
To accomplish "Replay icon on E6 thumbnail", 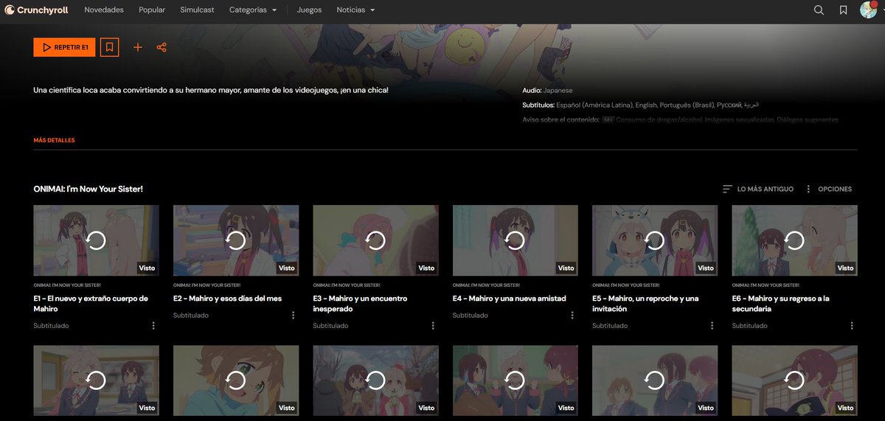I will tap(794, 240).
